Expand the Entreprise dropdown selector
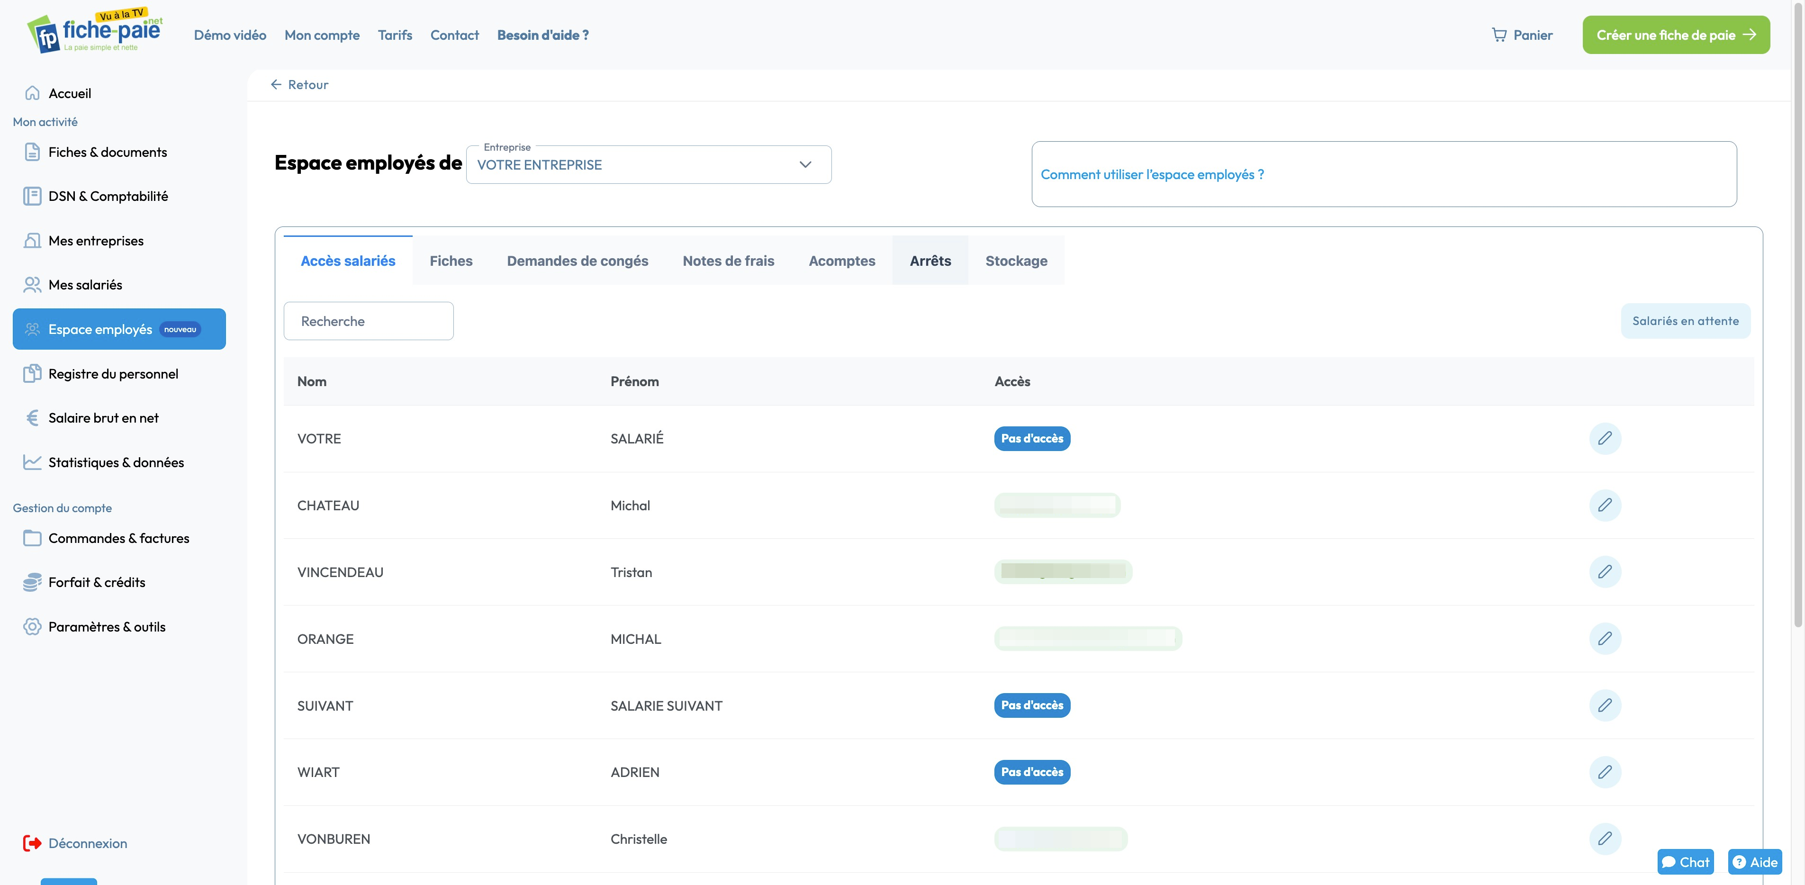 648,165
